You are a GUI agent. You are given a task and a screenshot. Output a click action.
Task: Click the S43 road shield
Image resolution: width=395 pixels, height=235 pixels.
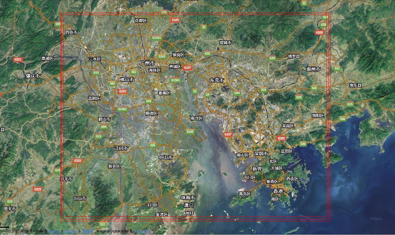149,101
